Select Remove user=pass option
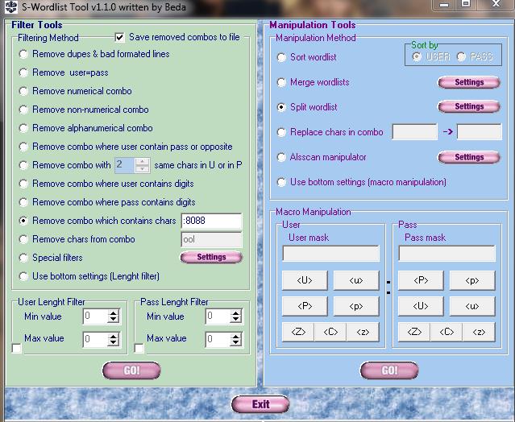The image size is (515, 422). point(23,72)
